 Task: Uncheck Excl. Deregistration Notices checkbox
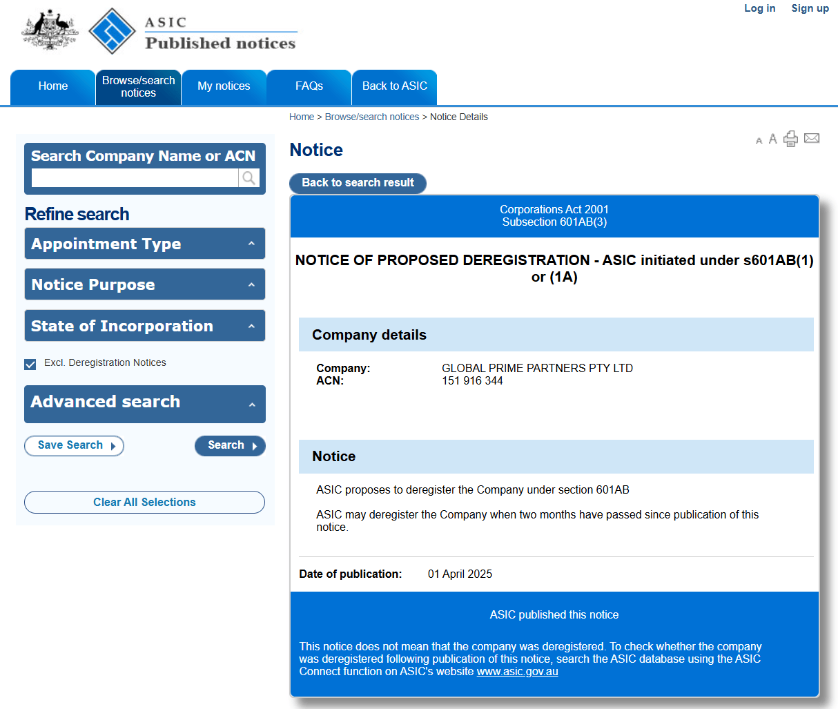(30, 364)
